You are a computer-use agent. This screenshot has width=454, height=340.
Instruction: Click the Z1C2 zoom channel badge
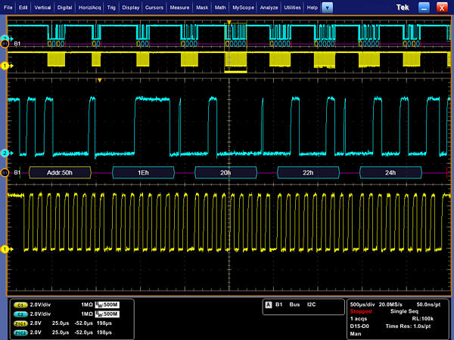21,332
